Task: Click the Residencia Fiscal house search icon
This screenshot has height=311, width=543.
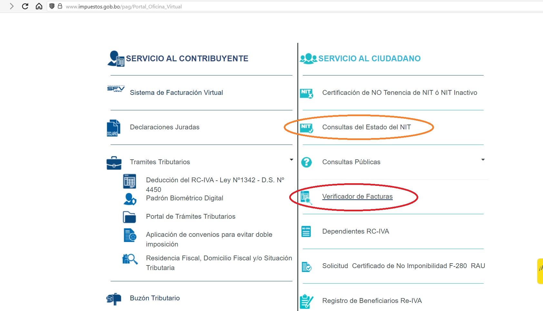Action: [130, 259]
